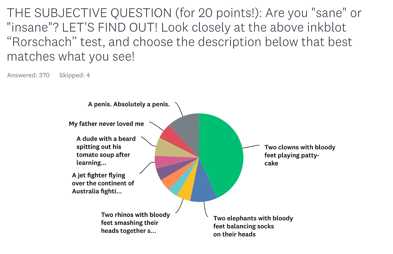
Task: Click the 'Answered: 370' text
Action: pos(28,75)
